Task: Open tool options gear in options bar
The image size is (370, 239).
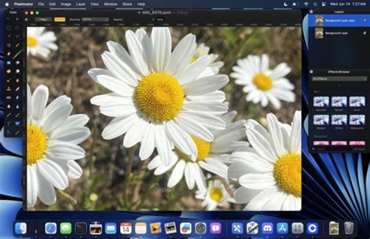Action: pos(26,20)
